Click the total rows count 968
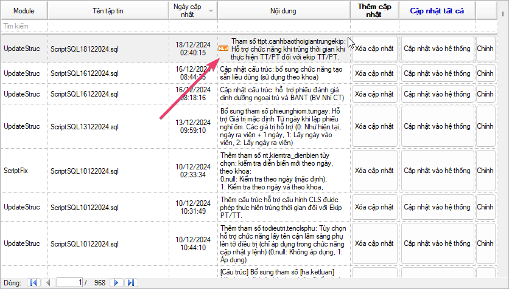This screenshot has height=289, width=509. pos(100,283)
